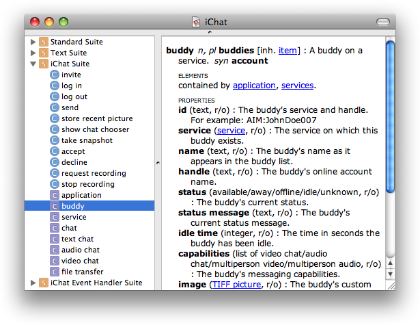Image resolution: width=420 pixels, height=325 pixels.
Task: Click the text chat class icon
Action: pos(55,239)
